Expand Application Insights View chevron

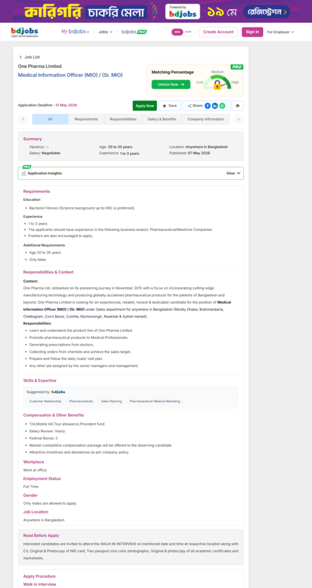(238, 173)
